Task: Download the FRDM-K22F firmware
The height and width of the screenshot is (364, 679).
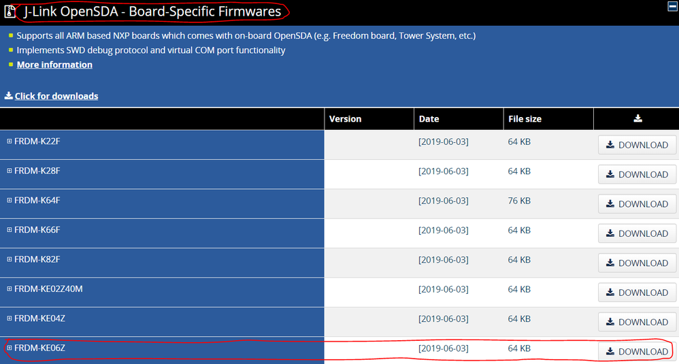Action: tap(637, 145)
